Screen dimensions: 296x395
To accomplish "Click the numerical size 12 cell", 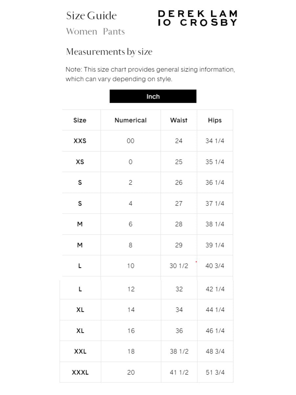I will click(x=131, y=289).
